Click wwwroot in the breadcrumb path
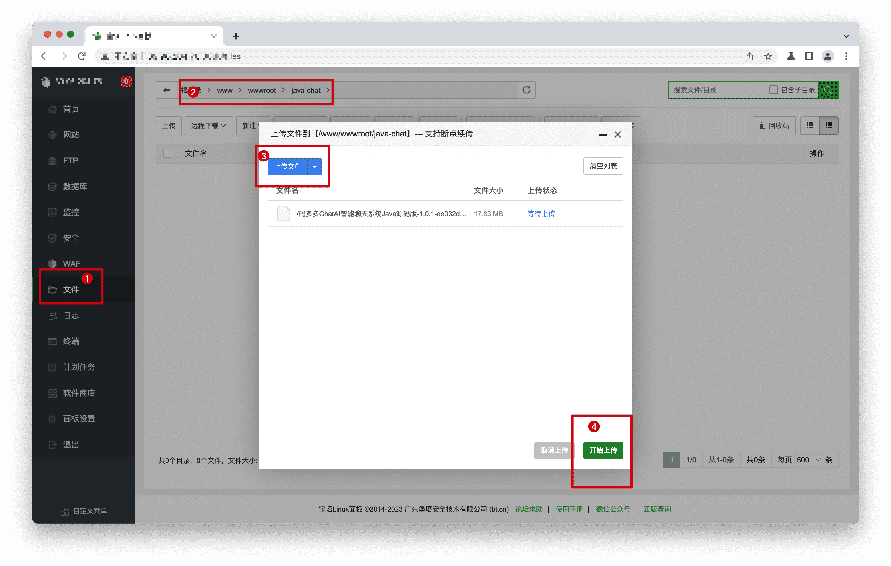This screenshot has width=891, height=566. pyautogui.click(x=262, y=91)
